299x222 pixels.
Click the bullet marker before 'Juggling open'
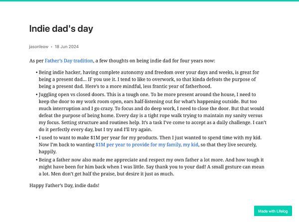pyautogui.click(x=37, y=93)
